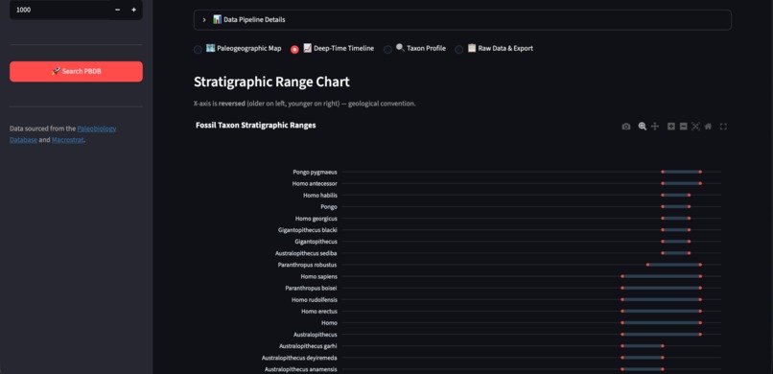
Task: Click the Gigantopithecus blacki label
Action: 308,230
